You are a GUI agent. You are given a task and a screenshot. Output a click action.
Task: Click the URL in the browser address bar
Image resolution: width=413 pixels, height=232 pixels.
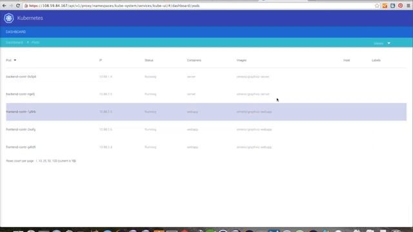(114, 6)
